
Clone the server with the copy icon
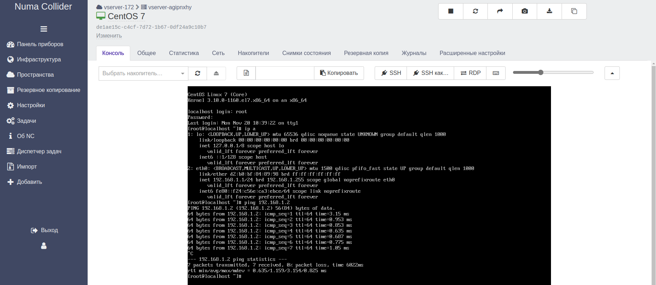(x=574, y=11)
